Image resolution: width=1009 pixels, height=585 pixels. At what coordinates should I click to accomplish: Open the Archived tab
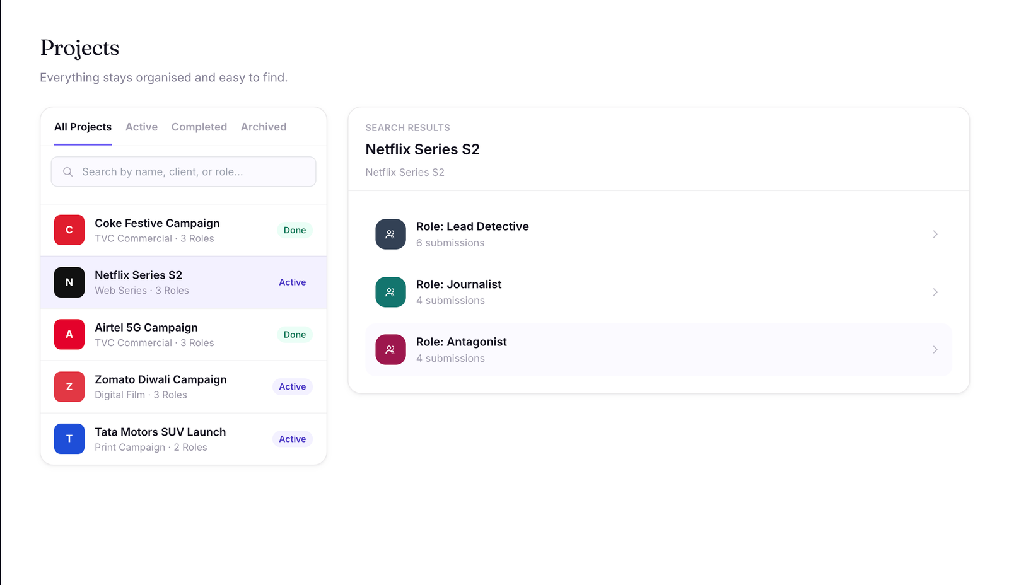(x=264, y=127)
